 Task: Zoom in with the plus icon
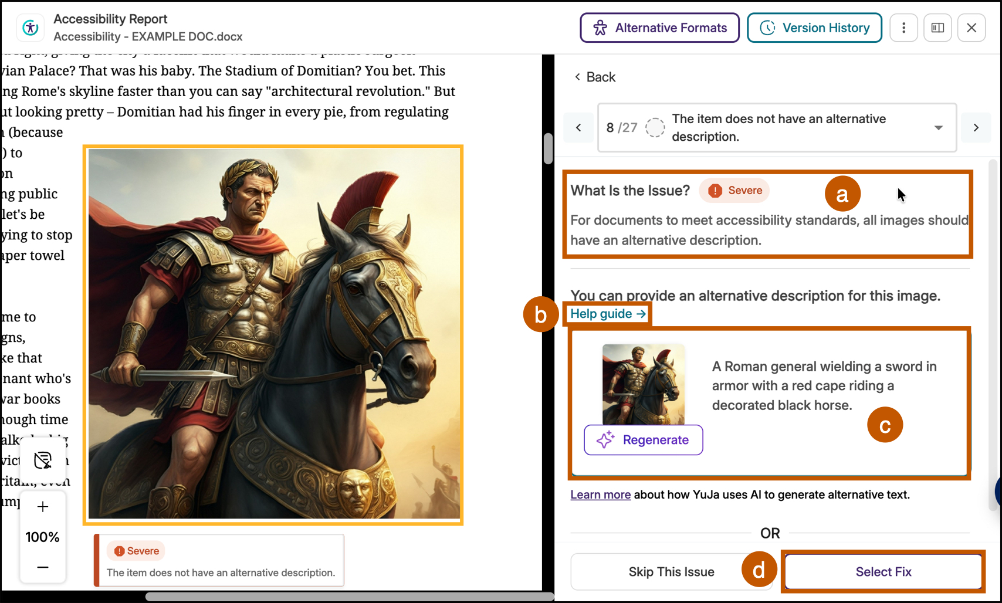43,507
